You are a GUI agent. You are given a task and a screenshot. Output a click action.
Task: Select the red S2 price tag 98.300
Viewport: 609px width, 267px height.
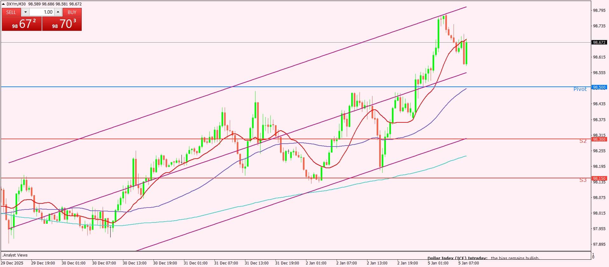(x=599, y=139)
